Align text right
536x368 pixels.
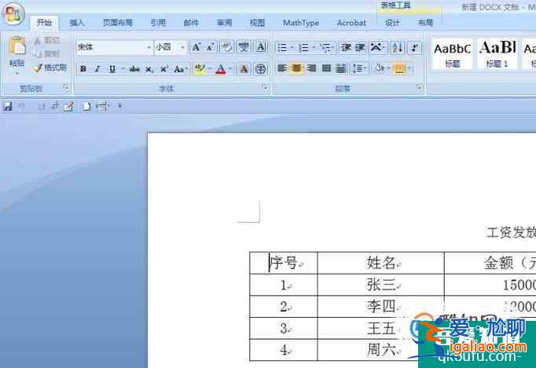311,68
